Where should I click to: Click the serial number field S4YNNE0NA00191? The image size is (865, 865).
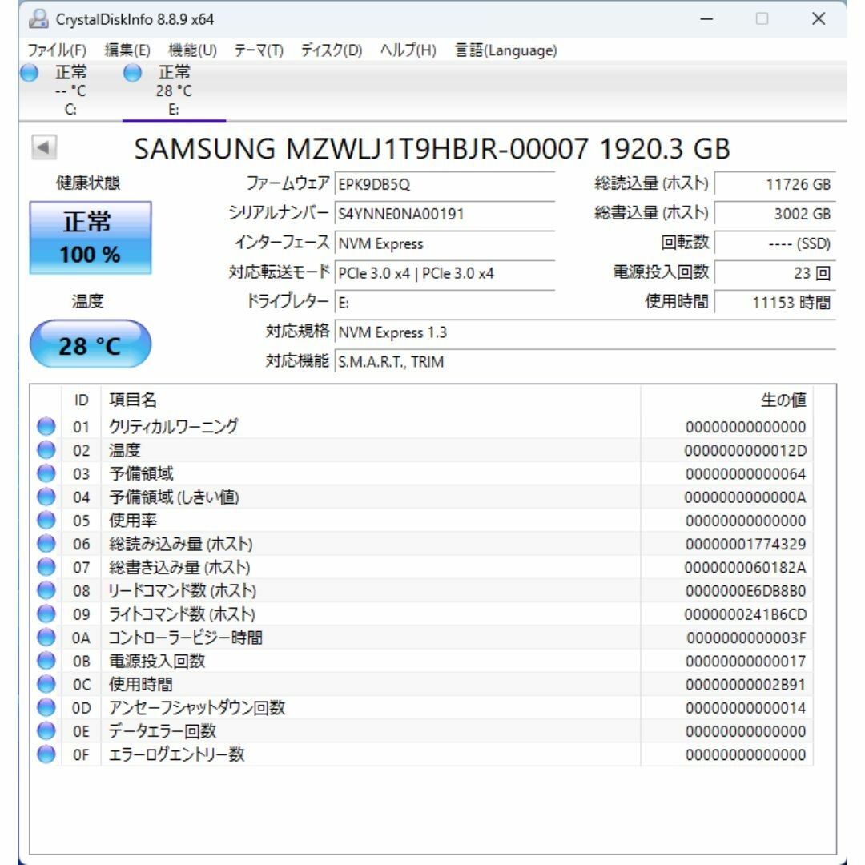click(x=445, y=214)
